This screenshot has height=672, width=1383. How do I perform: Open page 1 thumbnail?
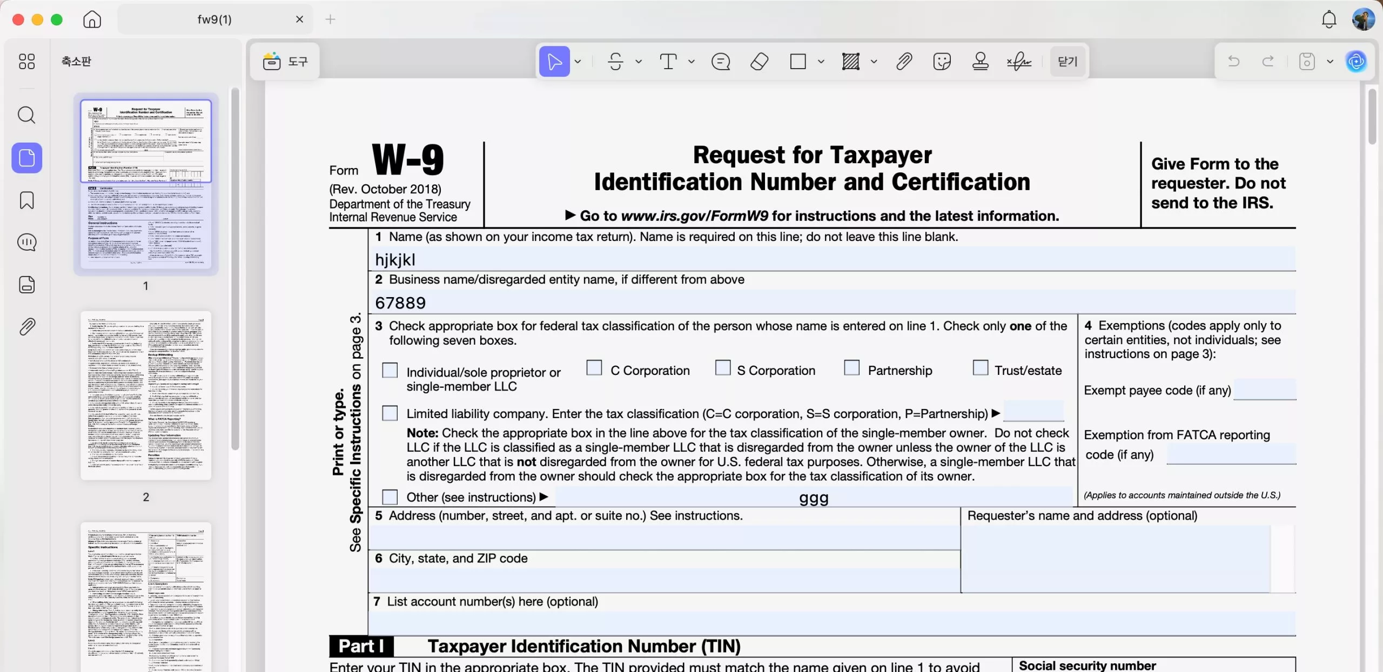(x=146, y=184)
